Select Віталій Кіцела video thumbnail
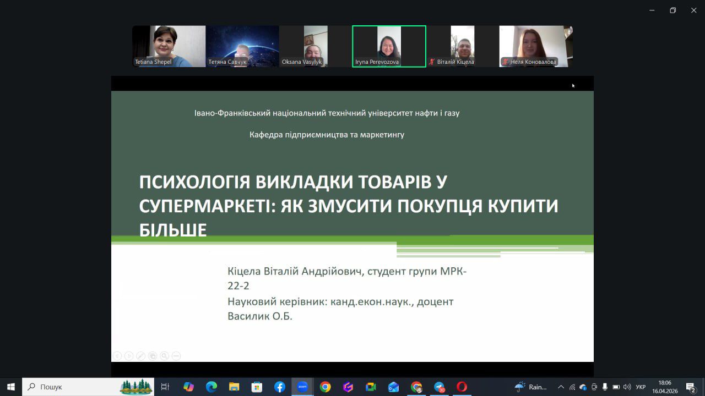705x396 pixels. (463, 46)
